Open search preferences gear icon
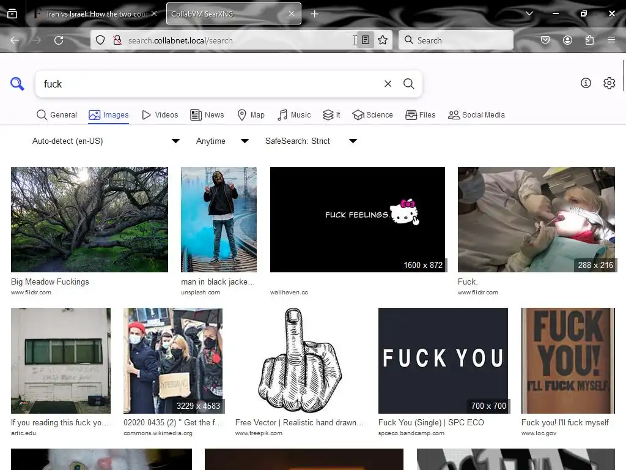Image resolution: width=626 pixels, height=470 pixels. (609, 83)
